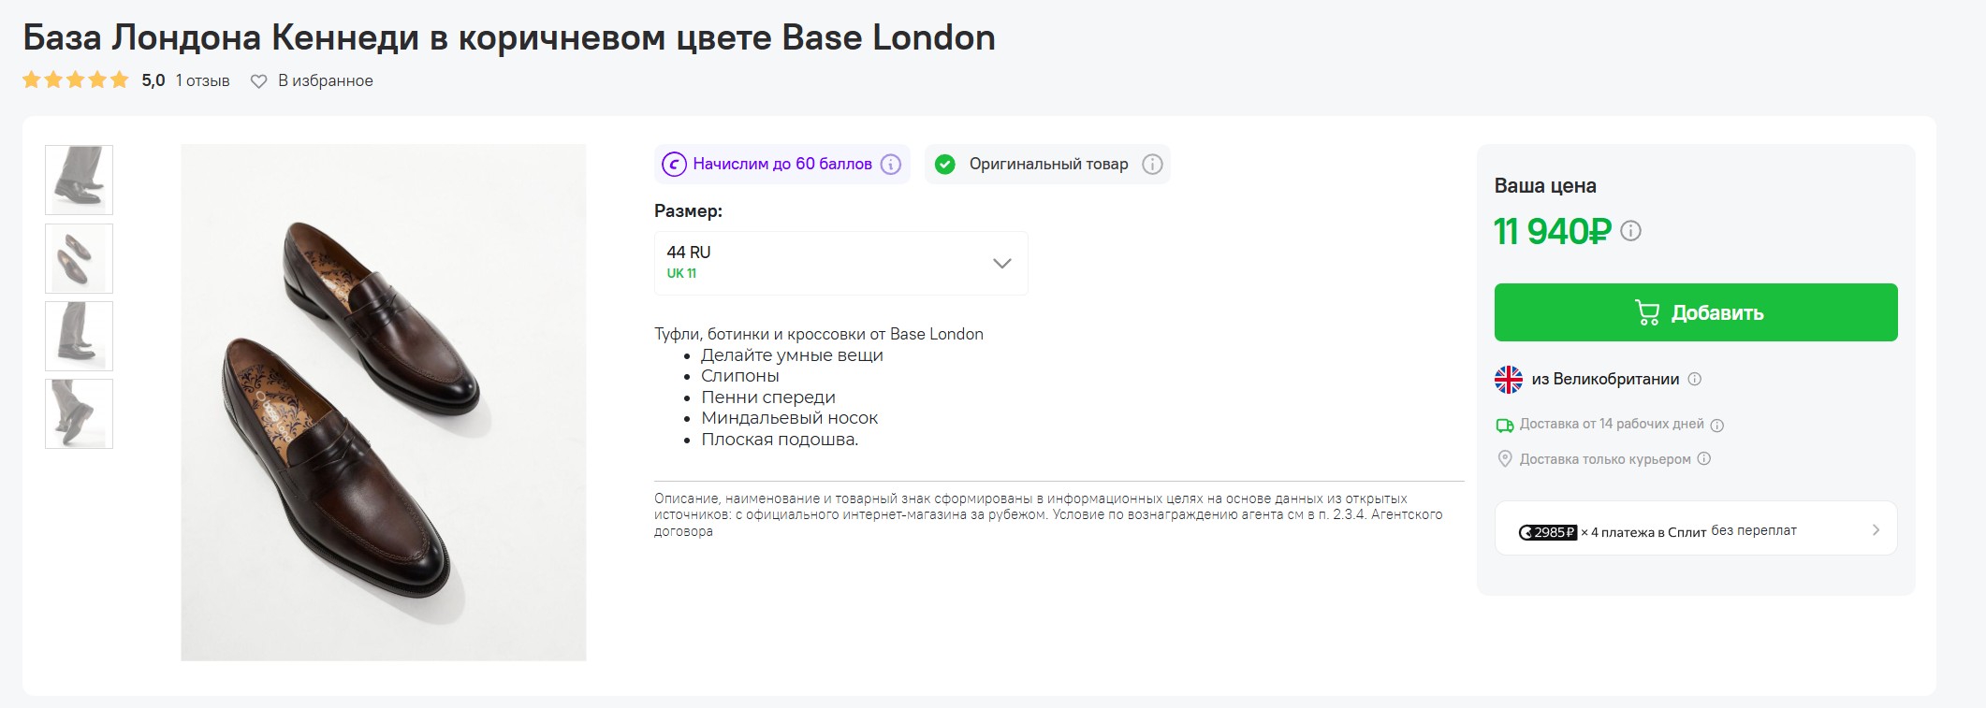Click the rating value 5,0
The width and height of the screenshot is (1986, 708).
(153, 81)
